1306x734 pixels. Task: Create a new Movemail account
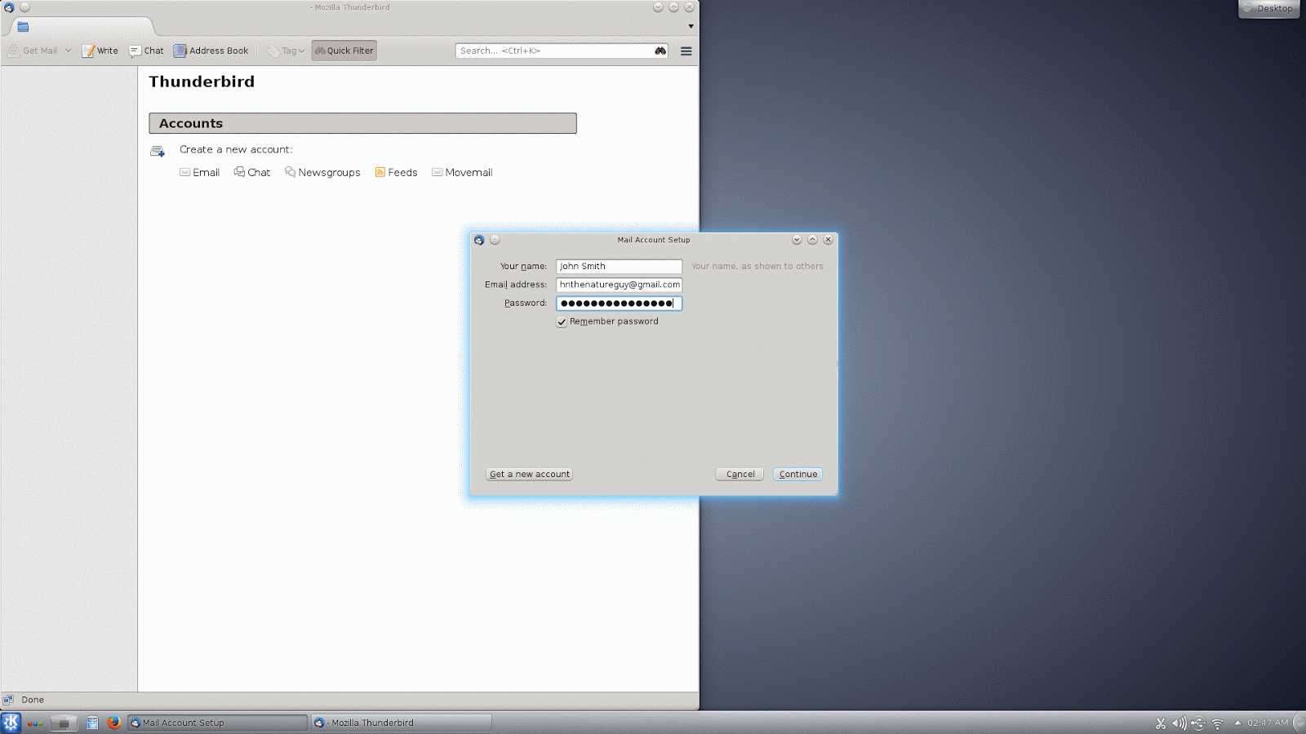462,172
